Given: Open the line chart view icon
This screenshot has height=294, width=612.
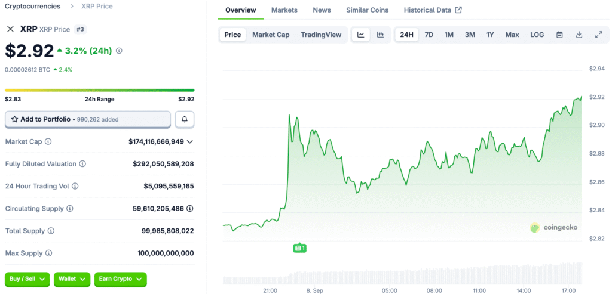Looking at the screenshot, I should click(x=361, y=35).
